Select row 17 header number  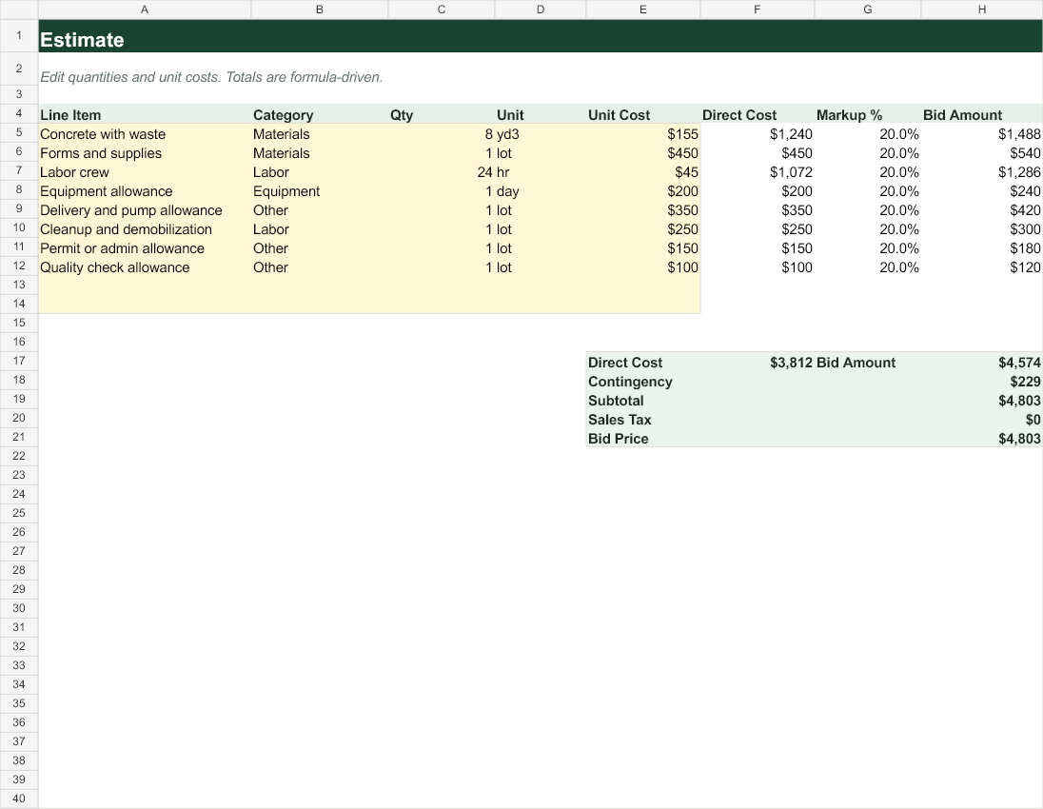[x=19, y=361]
